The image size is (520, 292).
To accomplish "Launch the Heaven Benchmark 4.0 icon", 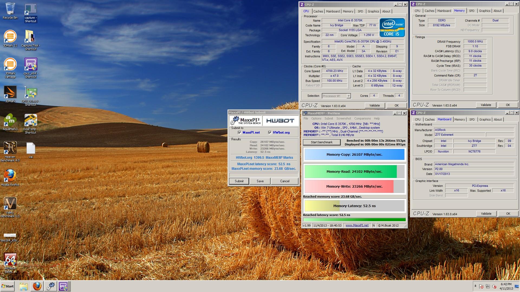I will tap(10, 151).
